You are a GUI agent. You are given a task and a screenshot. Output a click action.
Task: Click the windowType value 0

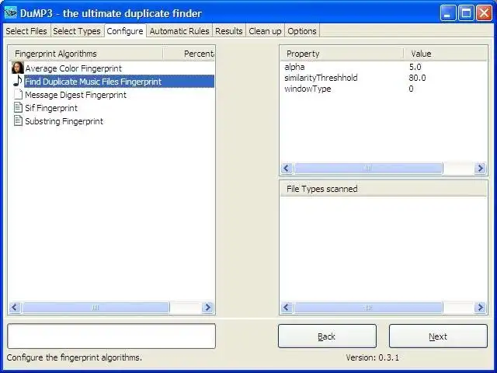point(411,89)
